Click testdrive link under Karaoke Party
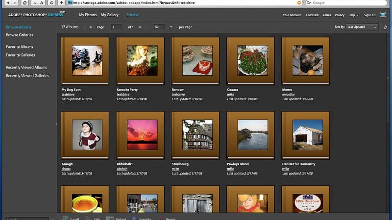This screenshot has width=392, height=220. tap(123, 95)
